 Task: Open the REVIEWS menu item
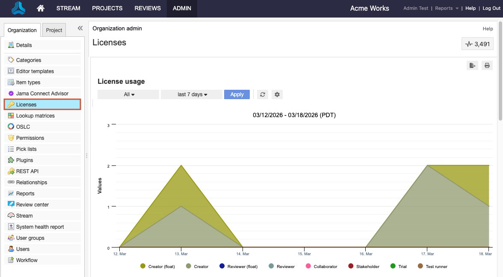[148, 8]
